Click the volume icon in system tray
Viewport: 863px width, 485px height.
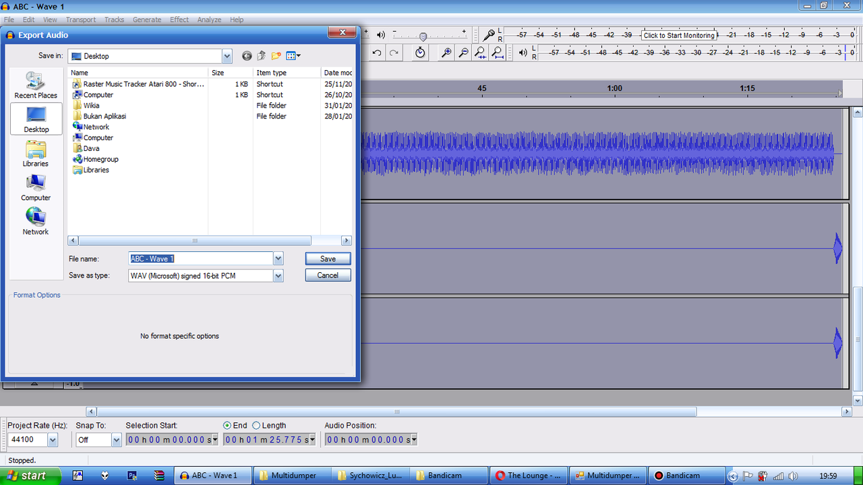coord(793,476)
